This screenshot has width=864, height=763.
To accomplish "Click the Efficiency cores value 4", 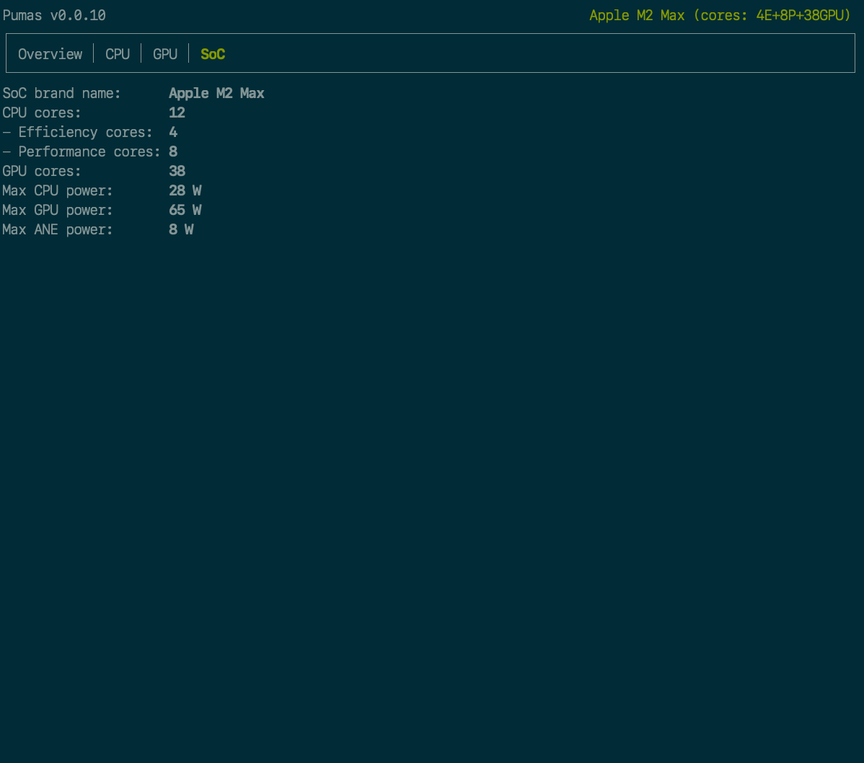I will pyautogui.click(x=173, y=132).
